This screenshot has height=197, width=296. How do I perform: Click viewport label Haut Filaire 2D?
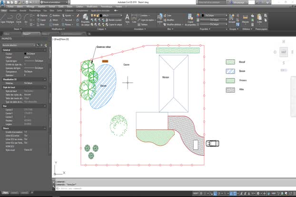(x=60, y=39)
